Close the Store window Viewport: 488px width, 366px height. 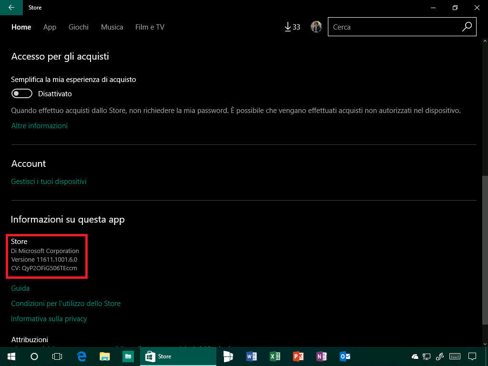pos(477,8)
